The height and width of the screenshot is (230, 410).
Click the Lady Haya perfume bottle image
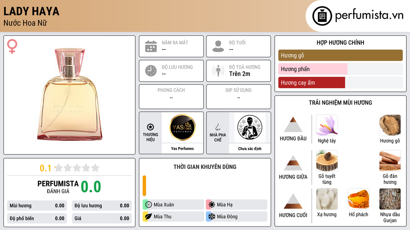(70, 94)
